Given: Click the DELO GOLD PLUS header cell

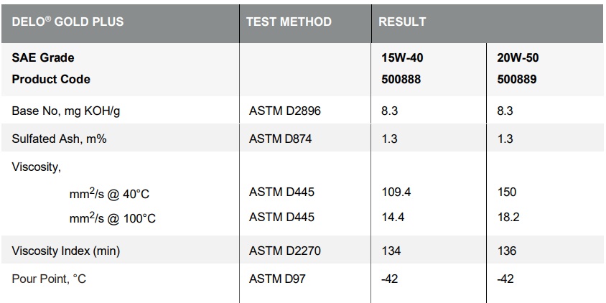Looking at the screenshot, I should tap(67, 22).
